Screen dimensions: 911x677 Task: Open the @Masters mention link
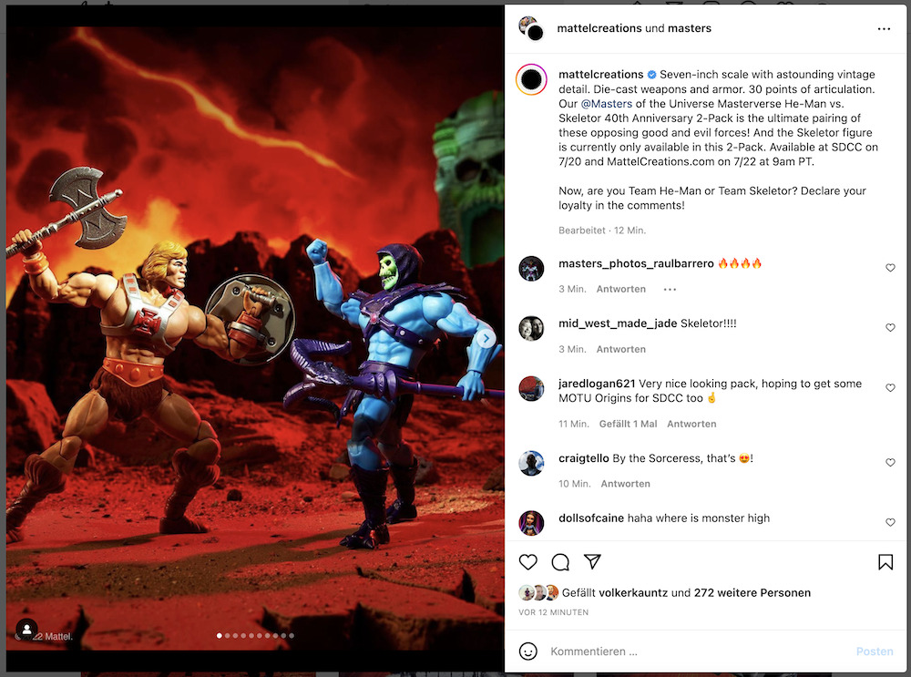click(x=607, y=104)
